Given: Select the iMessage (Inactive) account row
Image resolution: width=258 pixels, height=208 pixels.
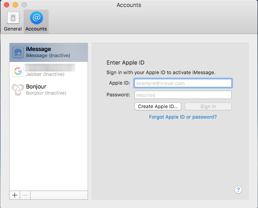Looking at the screenshot, I should (x=49, y=52).
